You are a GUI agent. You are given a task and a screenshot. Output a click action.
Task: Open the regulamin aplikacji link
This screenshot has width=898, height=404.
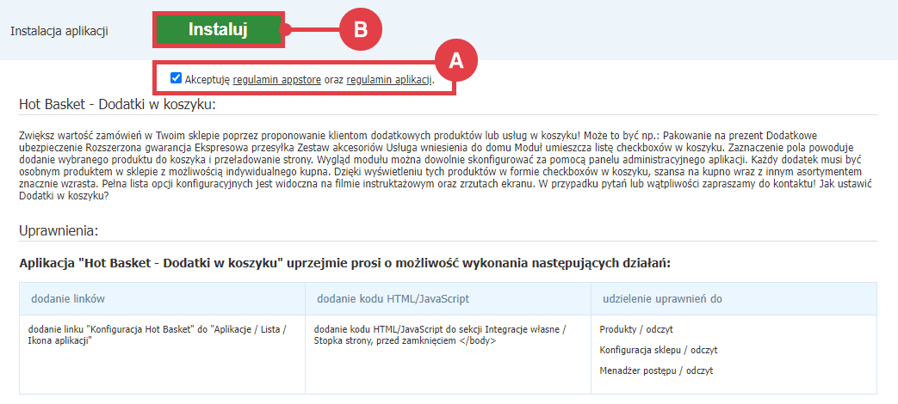point(389,80)
